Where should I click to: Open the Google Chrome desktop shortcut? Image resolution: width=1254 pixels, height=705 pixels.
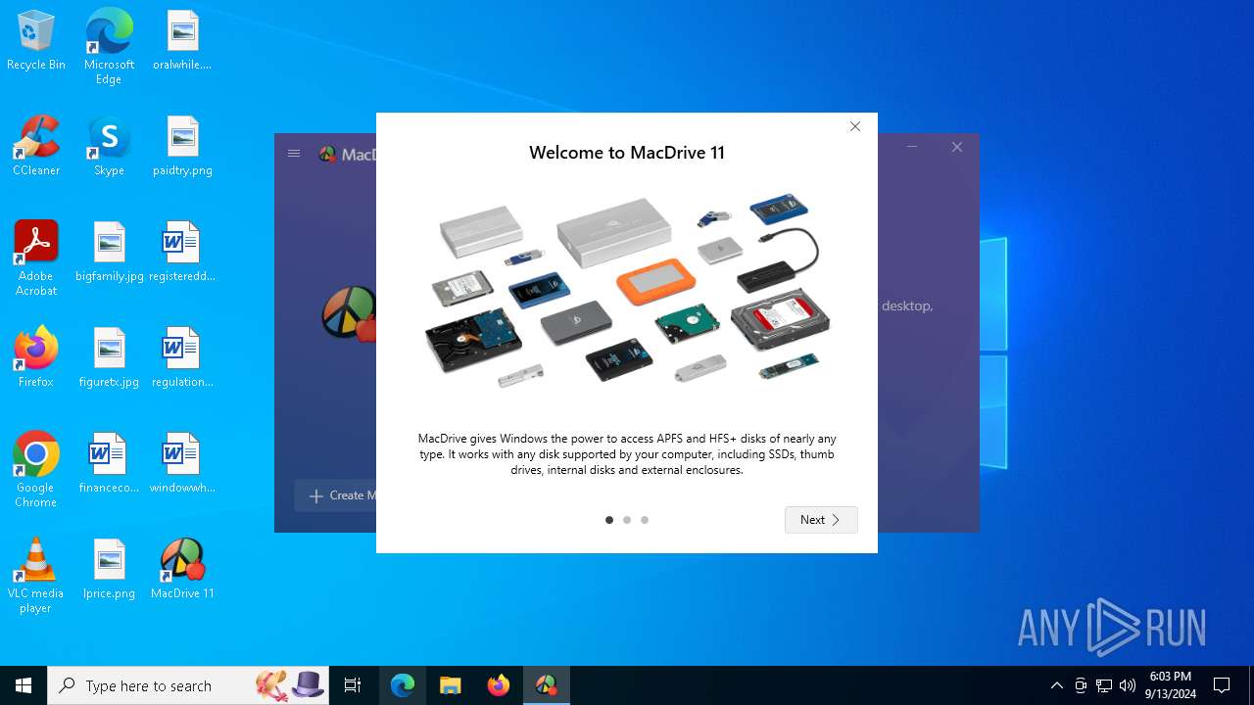36,470
